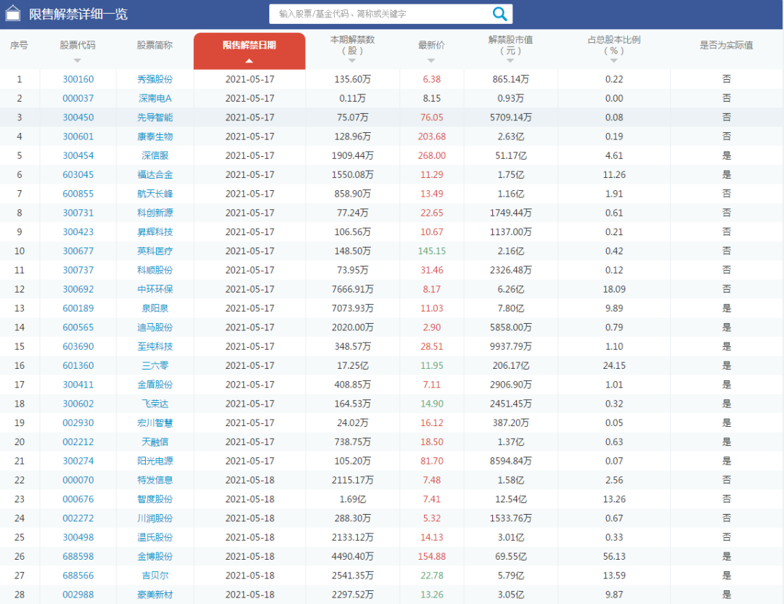Open stock code 002212 link
The height and width of the screenshot is (604, 784).
[x=78, y=441]
